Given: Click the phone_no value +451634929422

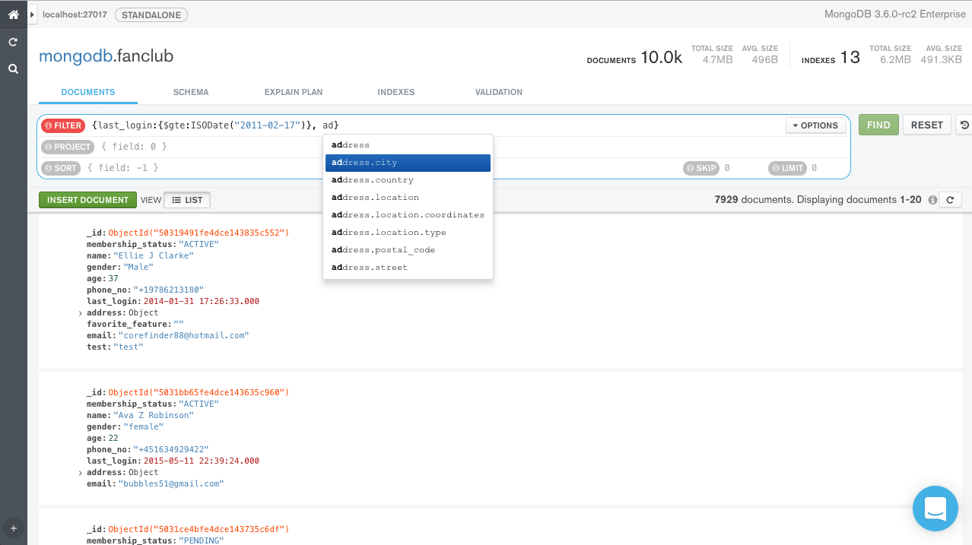Looking at the screenshot, I should [x=170, y=449].
